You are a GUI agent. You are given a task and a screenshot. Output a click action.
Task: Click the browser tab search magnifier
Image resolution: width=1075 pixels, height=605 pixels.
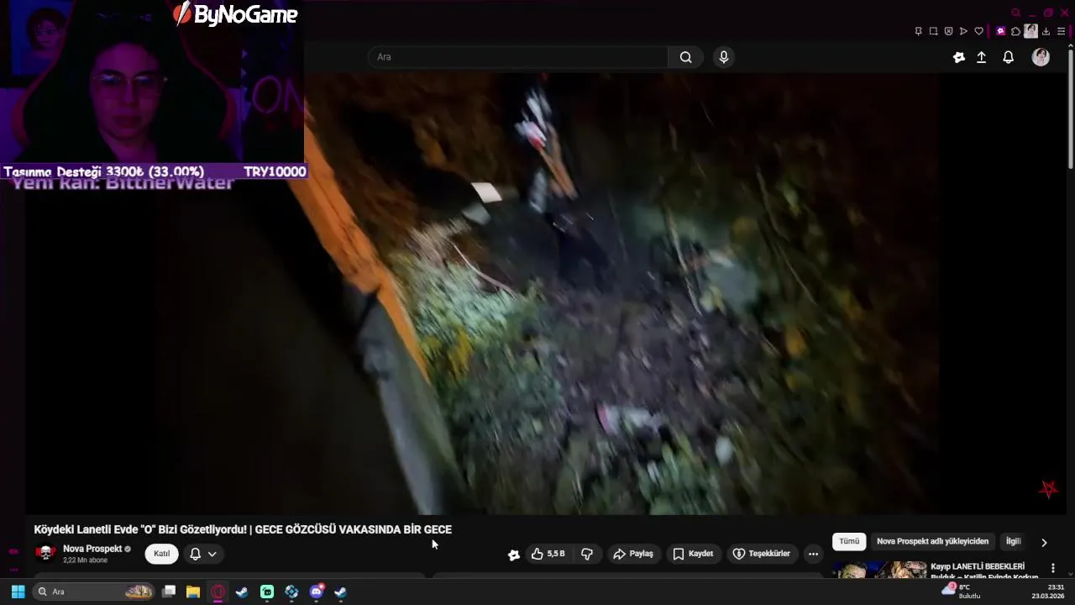pos(1015,13)
